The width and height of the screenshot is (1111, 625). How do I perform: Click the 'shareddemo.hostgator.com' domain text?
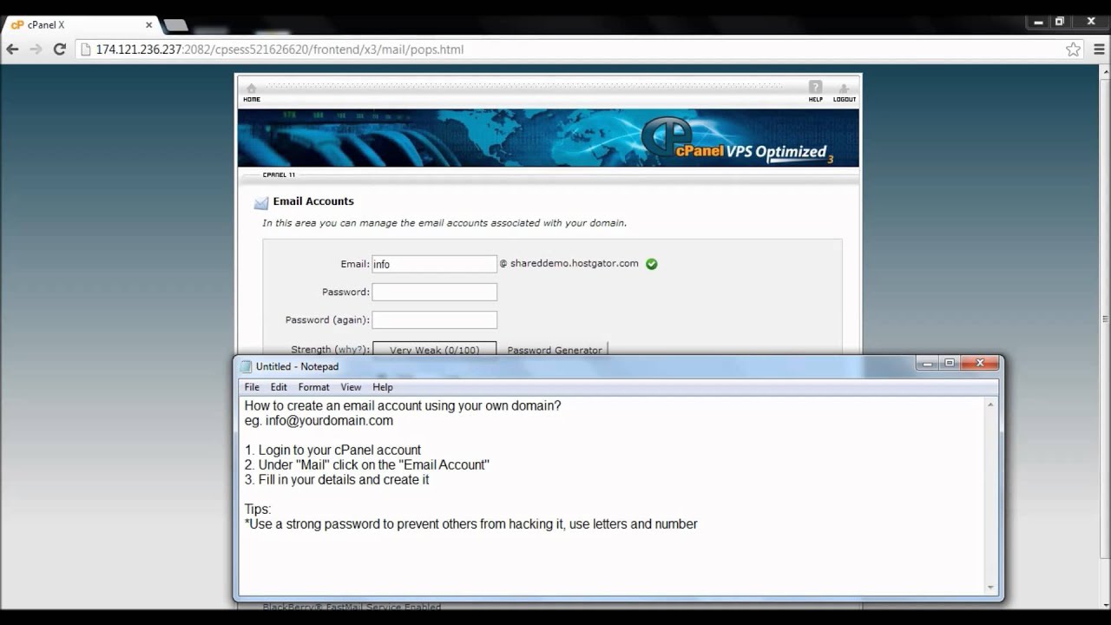575,264
